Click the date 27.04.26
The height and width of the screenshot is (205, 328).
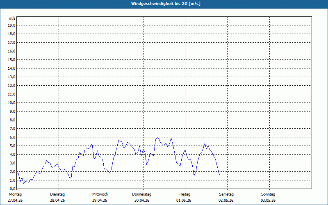click(15, 200)
